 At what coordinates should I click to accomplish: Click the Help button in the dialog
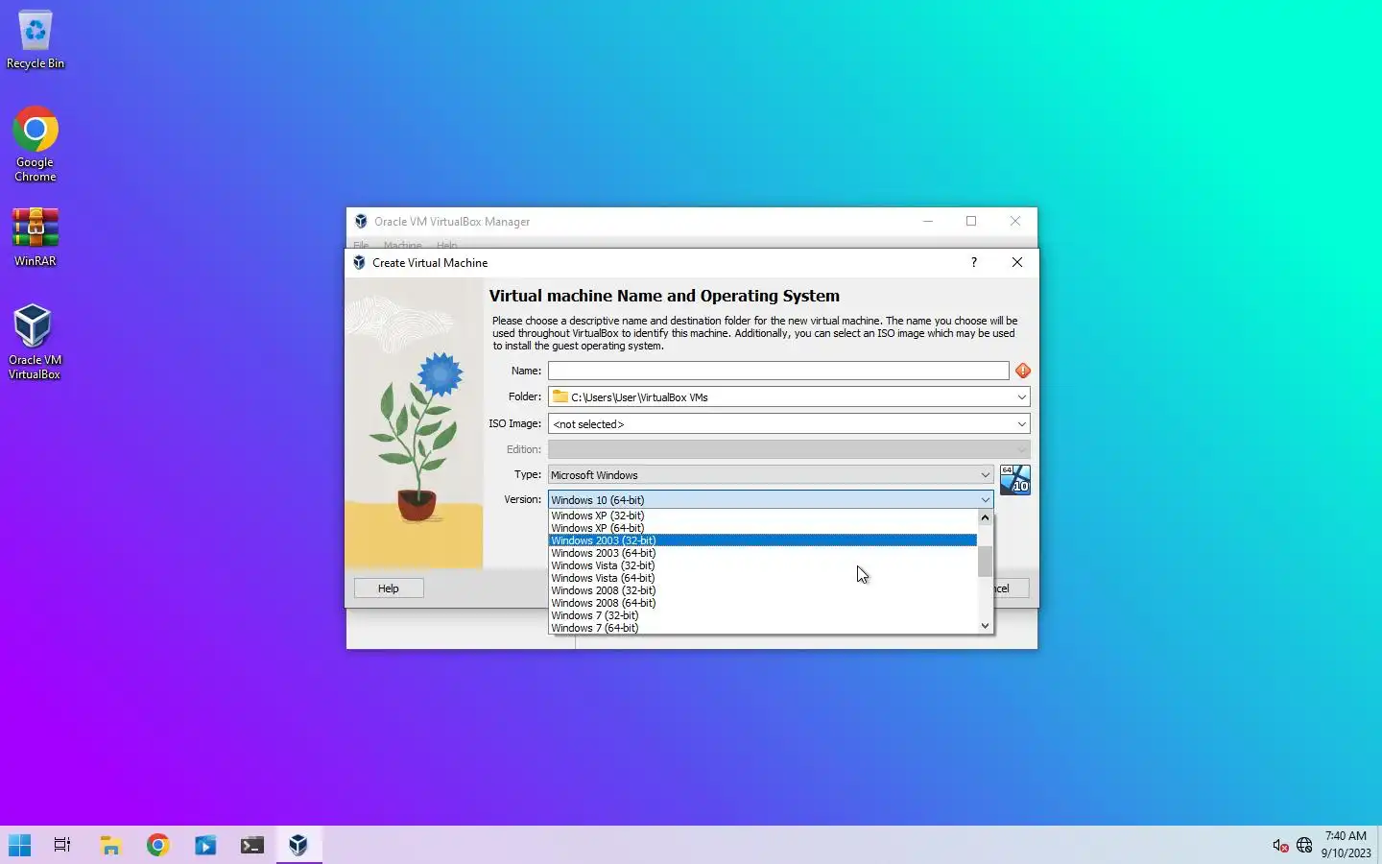[x=389, y=588]
